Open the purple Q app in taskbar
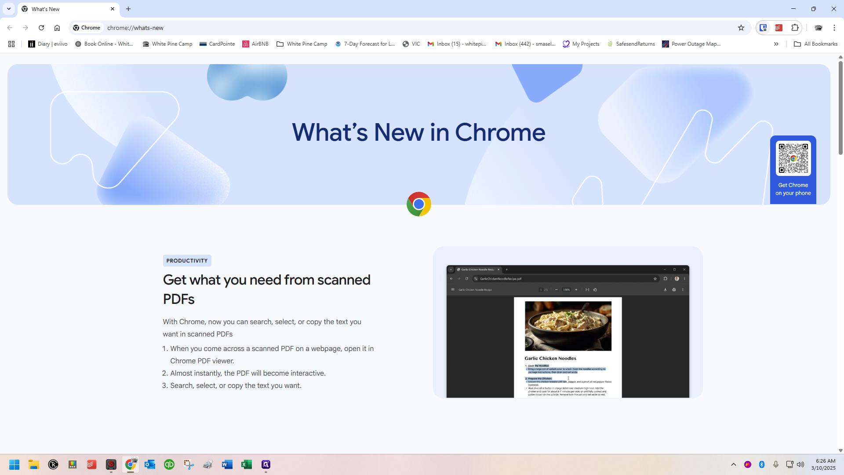844x475 pixels. (x=266, y=464)
